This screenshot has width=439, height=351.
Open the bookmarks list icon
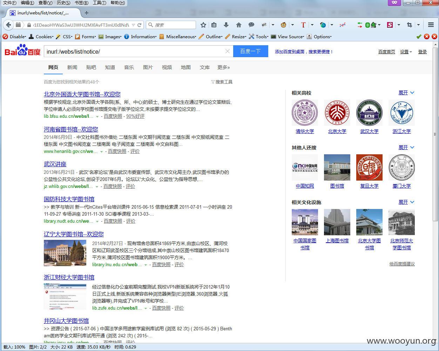click(x=214, y=25)
